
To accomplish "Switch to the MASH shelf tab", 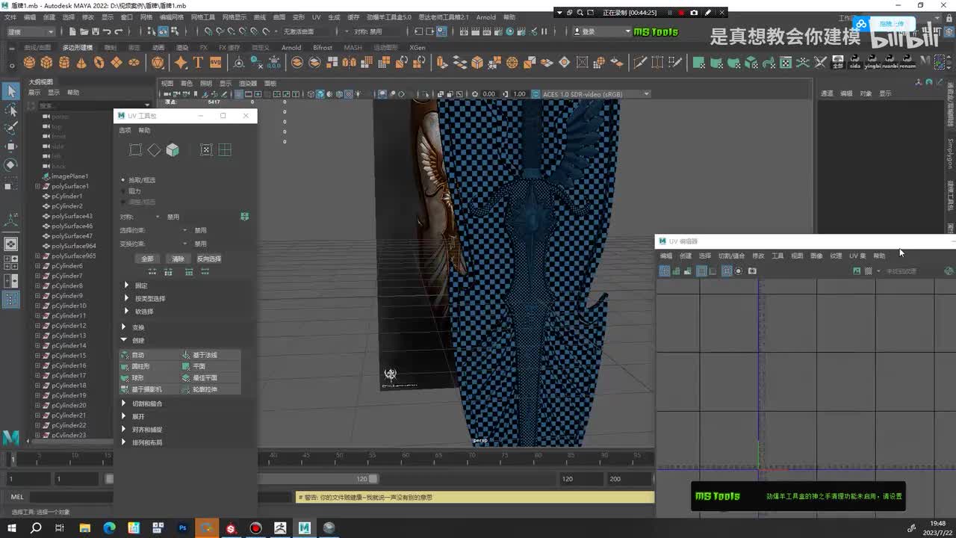I will click(353, 48).
